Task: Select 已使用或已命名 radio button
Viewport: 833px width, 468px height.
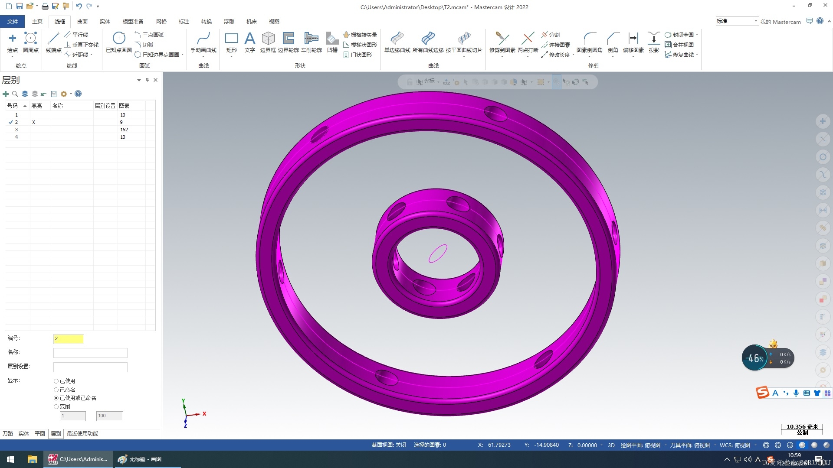Action: pyautogui.click(x=56, y=398)
